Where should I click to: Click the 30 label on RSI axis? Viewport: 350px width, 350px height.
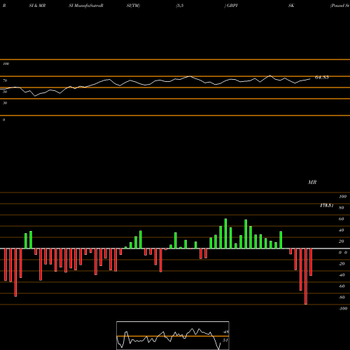pos(5,103)
